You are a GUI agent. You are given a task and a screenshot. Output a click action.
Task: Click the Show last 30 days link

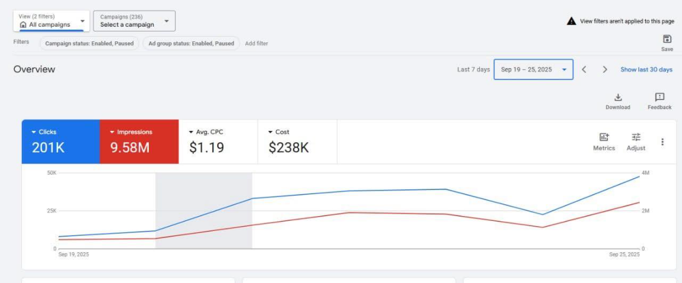646,69
